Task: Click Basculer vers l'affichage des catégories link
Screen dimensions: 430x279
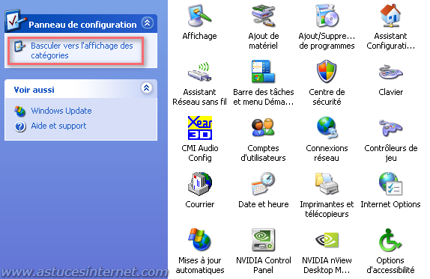Action: coord(82,50)
